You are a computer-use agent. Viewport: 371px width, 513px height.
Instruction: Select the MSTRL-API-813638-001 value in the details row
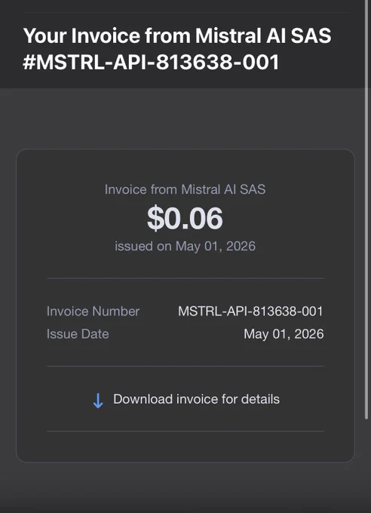[x=250, y=311]
